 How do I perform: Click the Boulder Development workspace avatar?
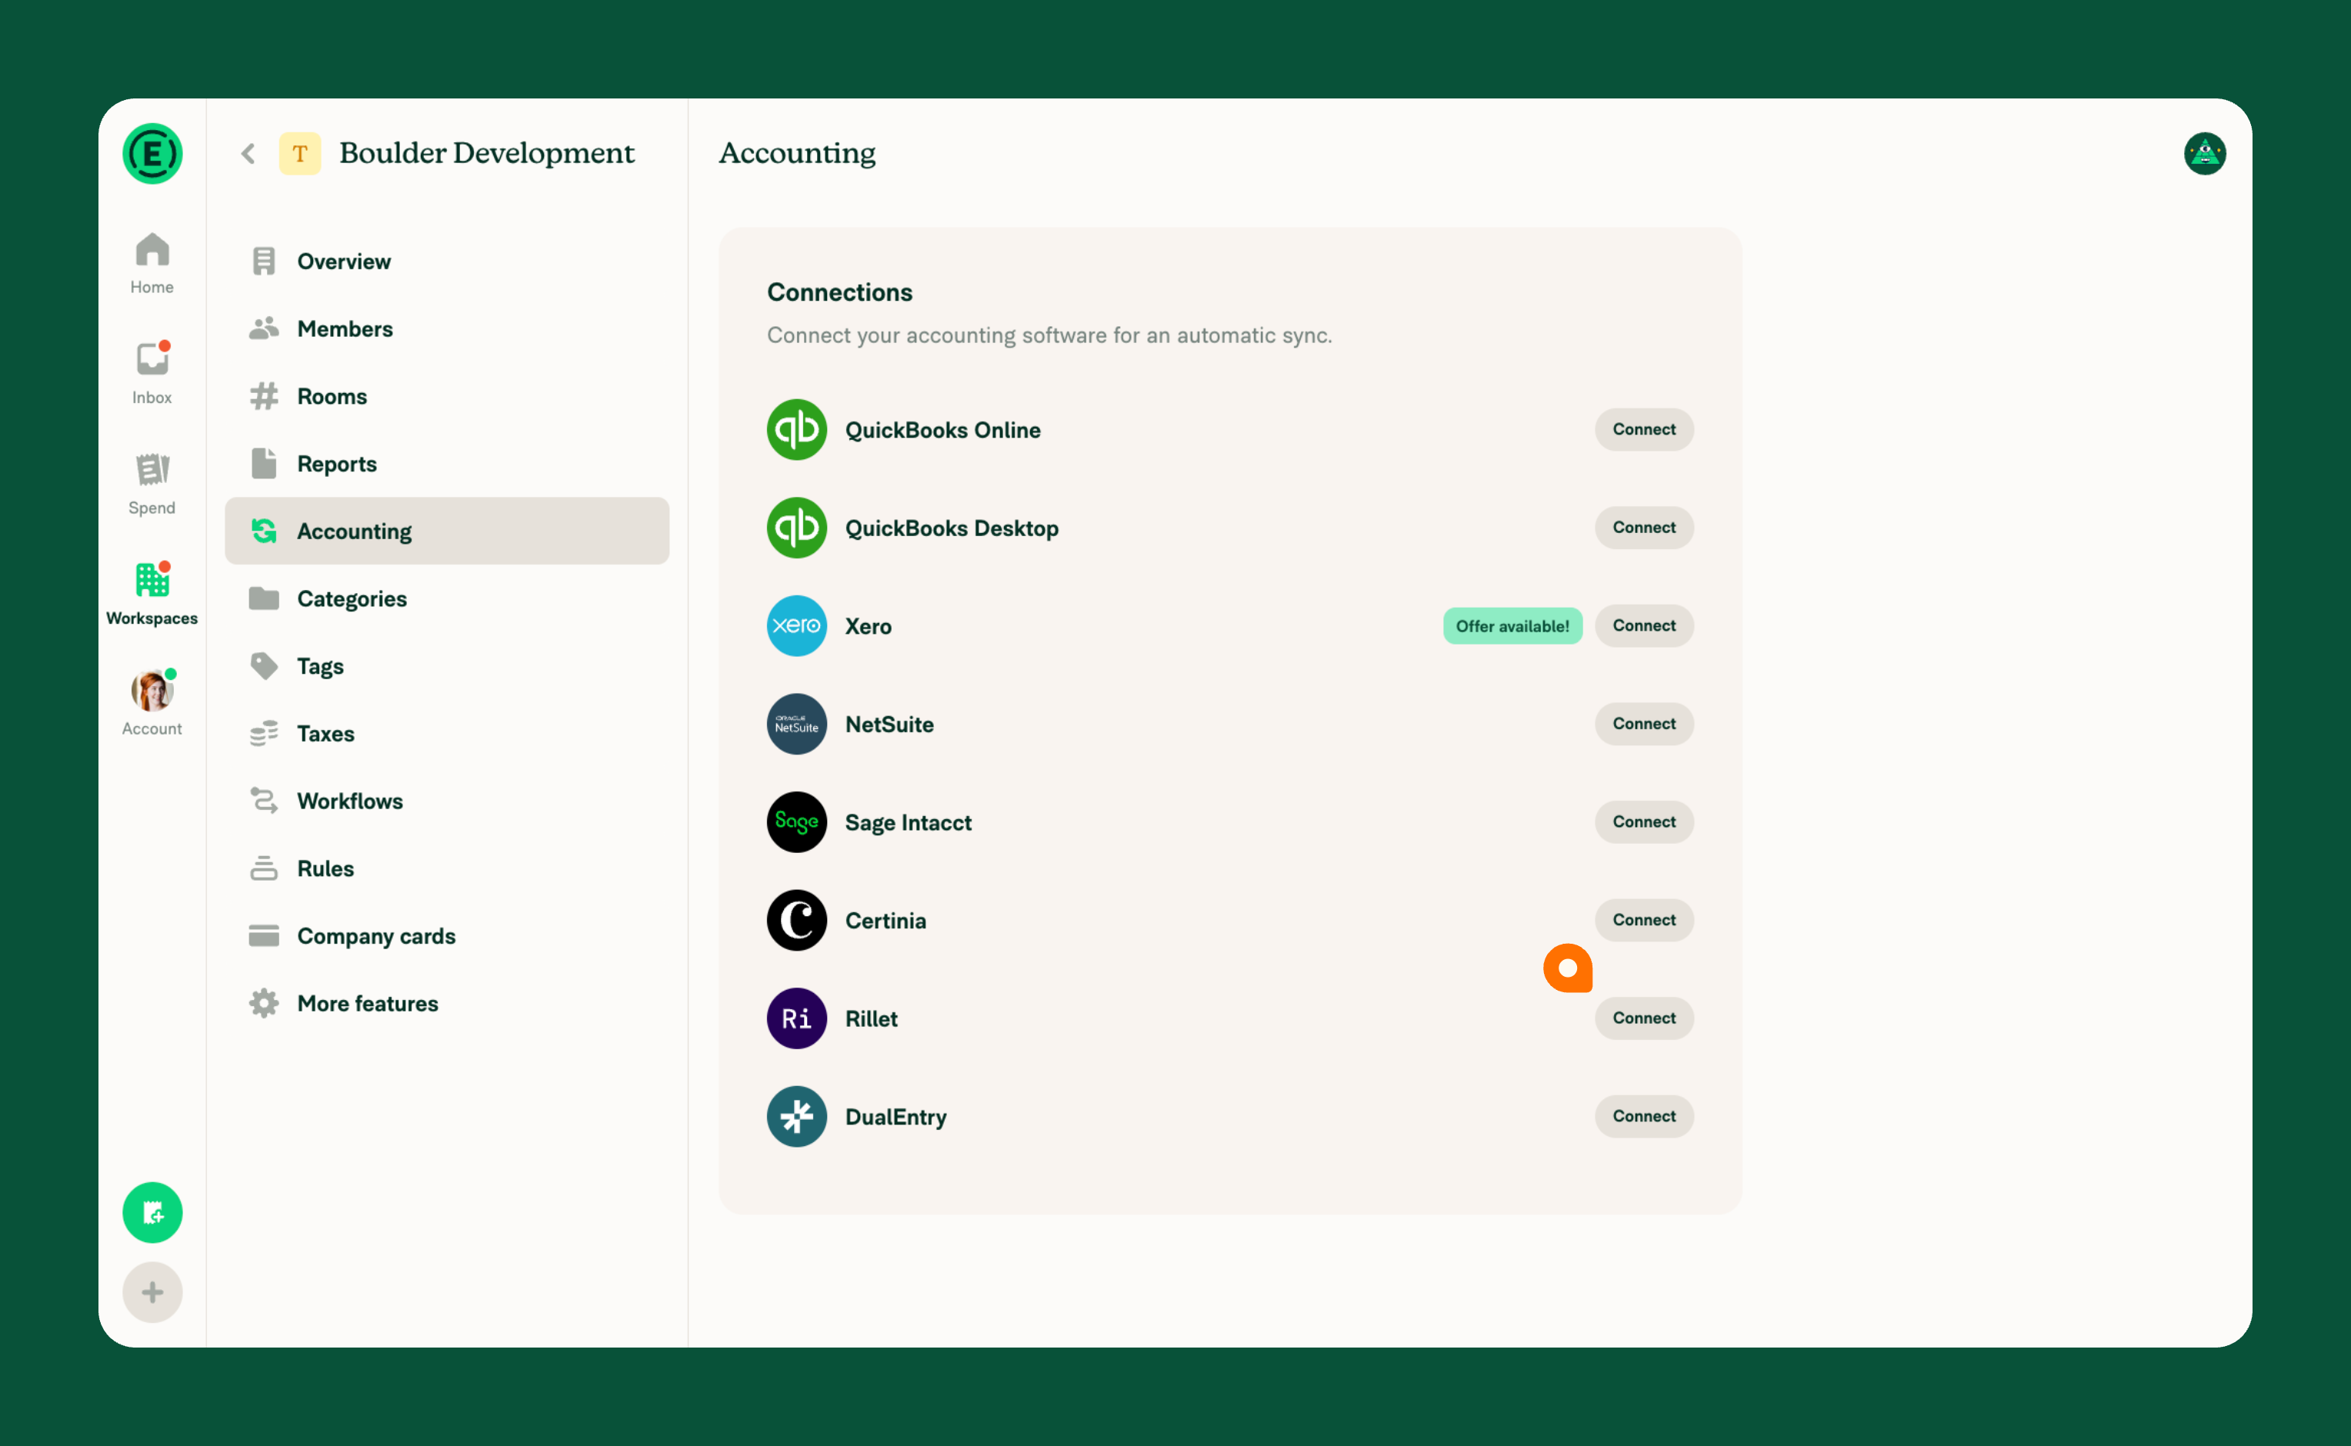tap(300, 154)
